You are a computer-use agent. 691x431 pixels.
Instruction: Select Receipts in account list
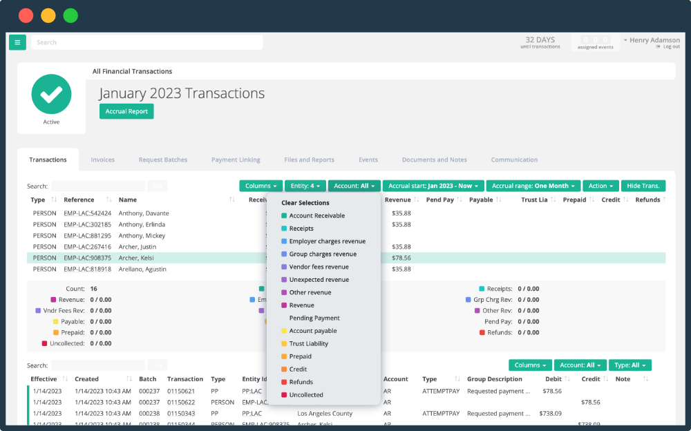(x=297, y=229)
